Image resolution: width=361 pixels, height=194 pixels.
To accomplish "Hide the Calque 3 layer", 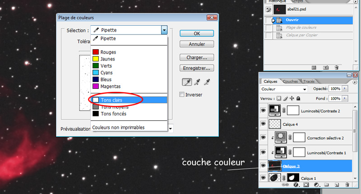I will [x=263, y=166].
